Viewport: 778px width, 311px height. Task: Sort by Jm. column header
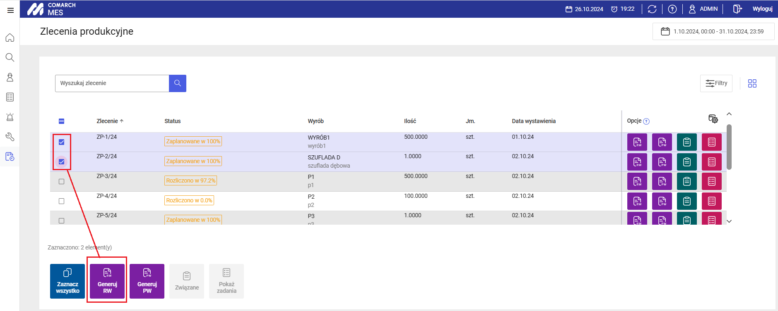[470, 121]
